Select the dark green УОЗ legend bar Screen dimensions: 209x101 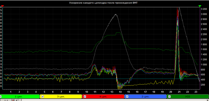pos(188,97)
